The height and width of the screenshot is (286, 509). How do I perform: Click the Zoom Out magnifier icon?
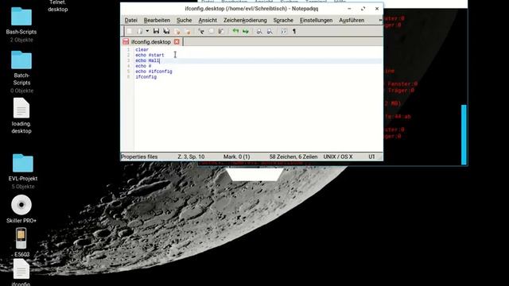click(270, 31)
